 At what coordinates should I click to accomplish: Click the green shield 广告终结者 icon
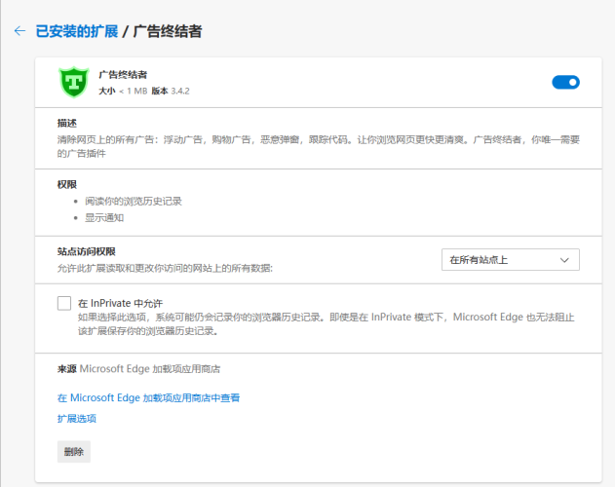[x=74, y=82]
